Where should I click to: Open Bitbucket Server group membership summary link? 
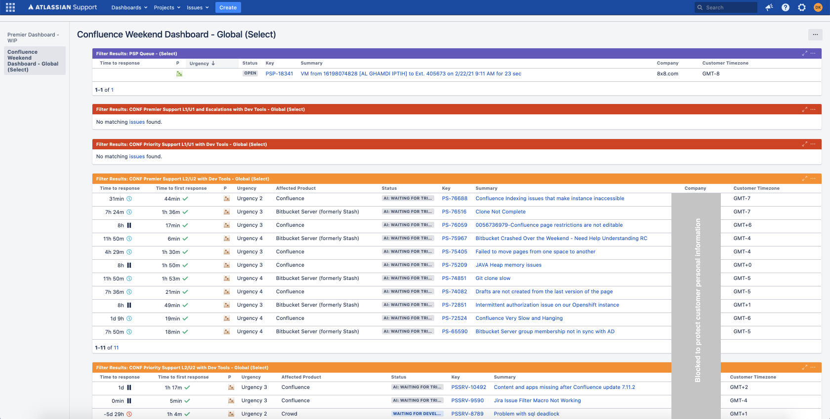tap(545, 332)
